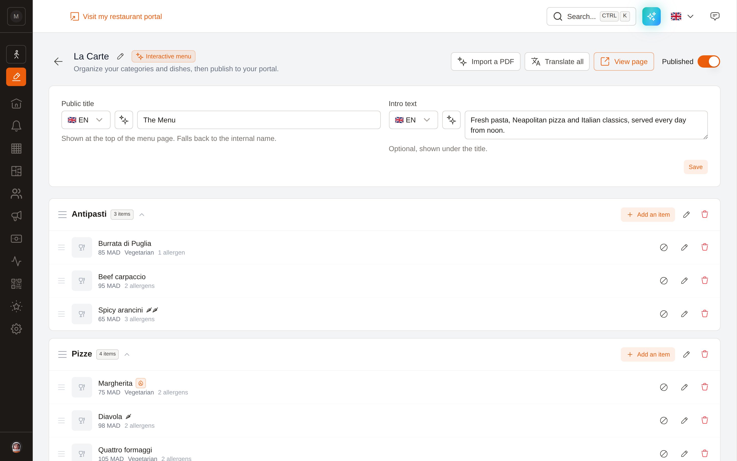
Task: Open the floor plan layout sidebar icon
Action: pos(16,171)
